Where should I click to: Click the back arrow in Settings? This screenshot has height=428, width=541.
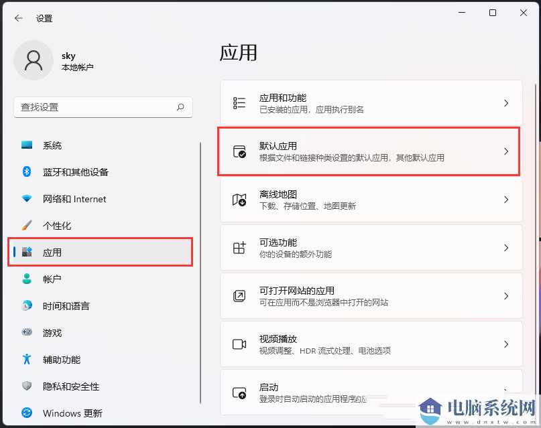pos(18,18)
